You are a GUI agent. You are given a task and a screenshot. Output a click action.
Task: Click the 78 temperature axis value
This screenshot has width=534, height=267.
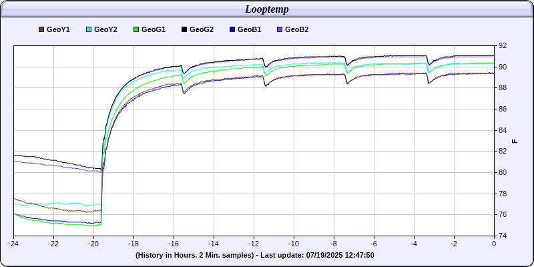click(x=502, y=194)
